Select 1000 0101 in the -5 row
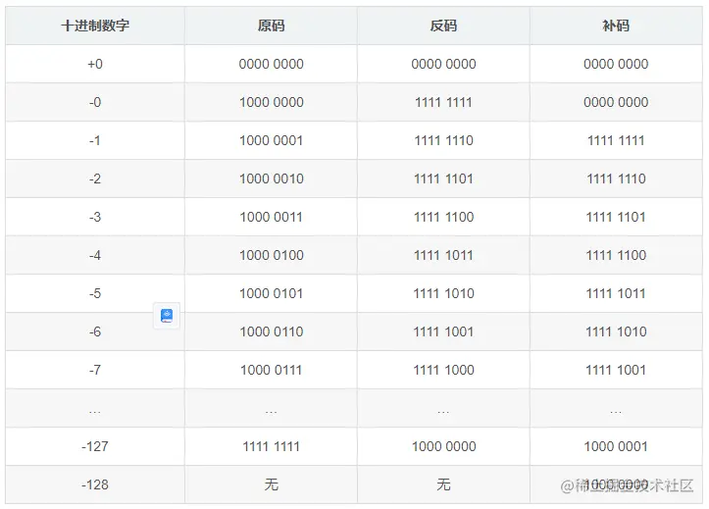This screenshot has height=509, width=709. pos(271,293)
